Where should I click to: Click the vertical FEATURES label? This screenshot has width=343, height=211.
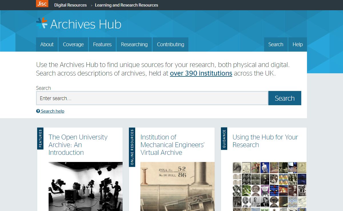tap(40, 138)
